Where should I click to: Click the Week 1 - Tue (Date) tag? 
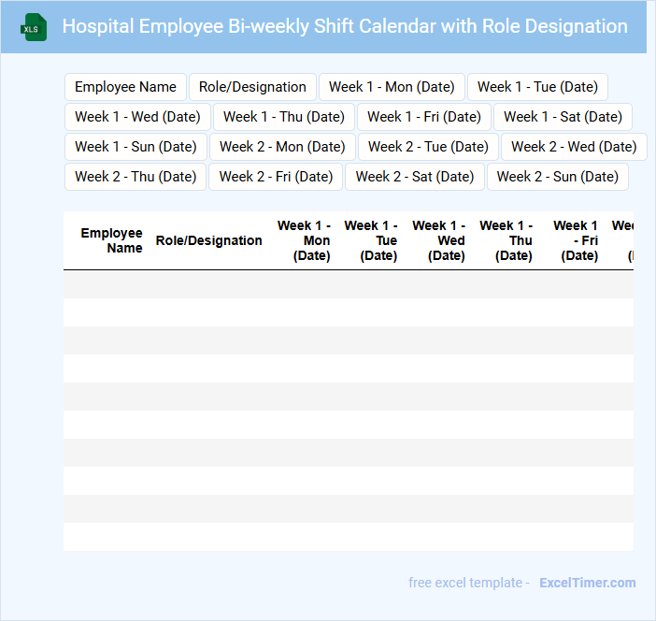point(537,87)
